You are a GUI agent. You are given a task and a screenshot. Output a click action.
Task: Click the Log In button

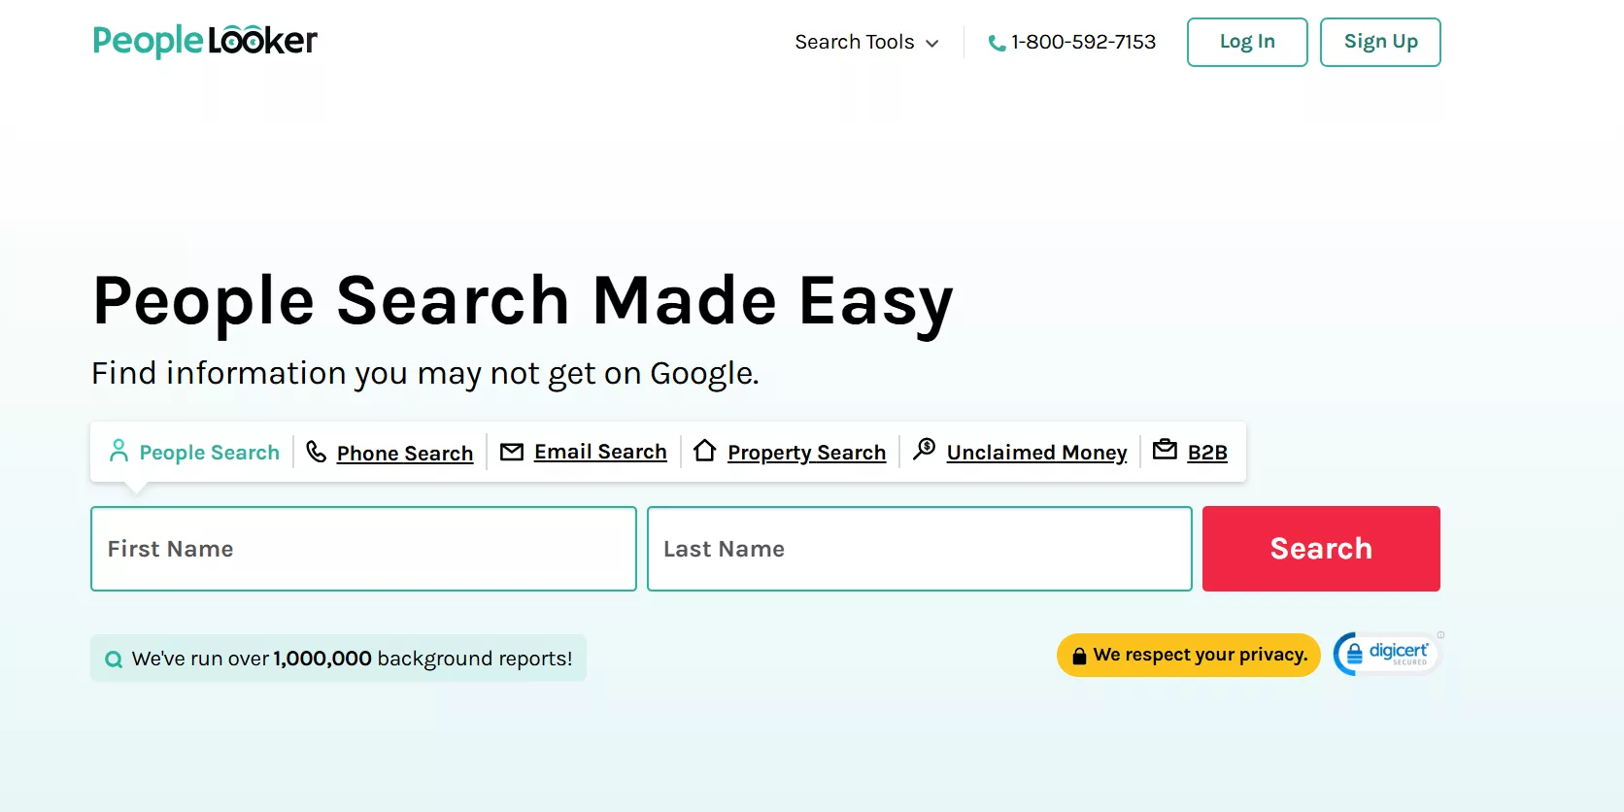coord(1247,42)
